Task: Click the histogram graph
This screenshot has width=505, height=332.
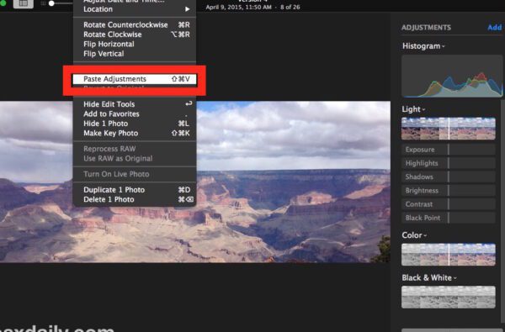Action: (x=452, y=76)
